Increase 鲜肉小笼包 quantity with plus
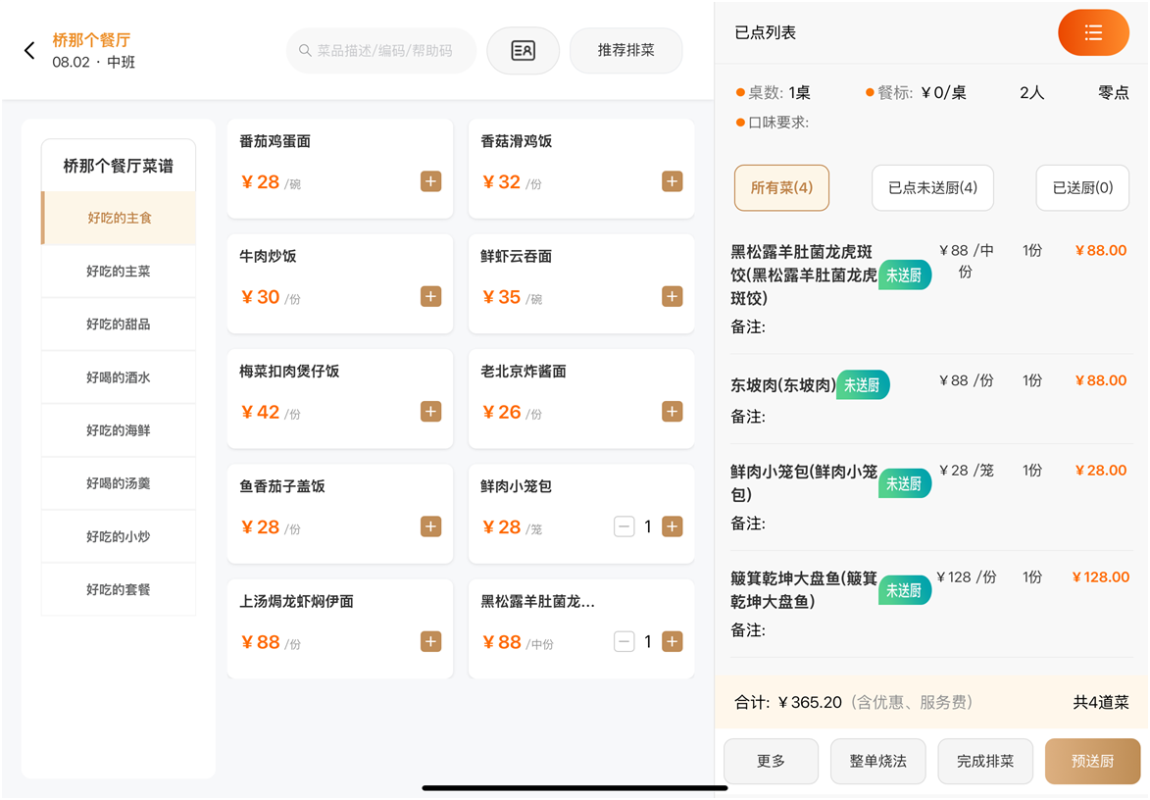Screen dimensions: 1150x800 672,527
